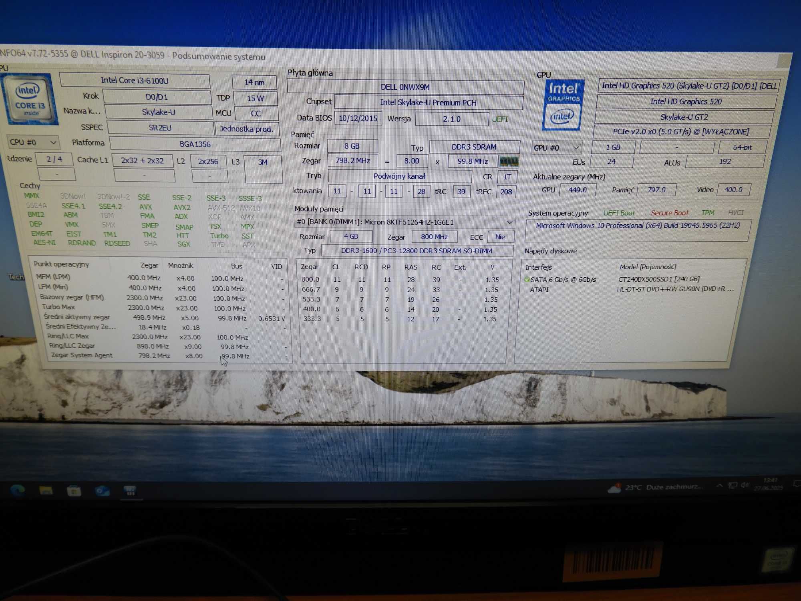Screen dimensions: 801x601
Task: Click the ALUs value 192
Action: [x=725, y=162]
